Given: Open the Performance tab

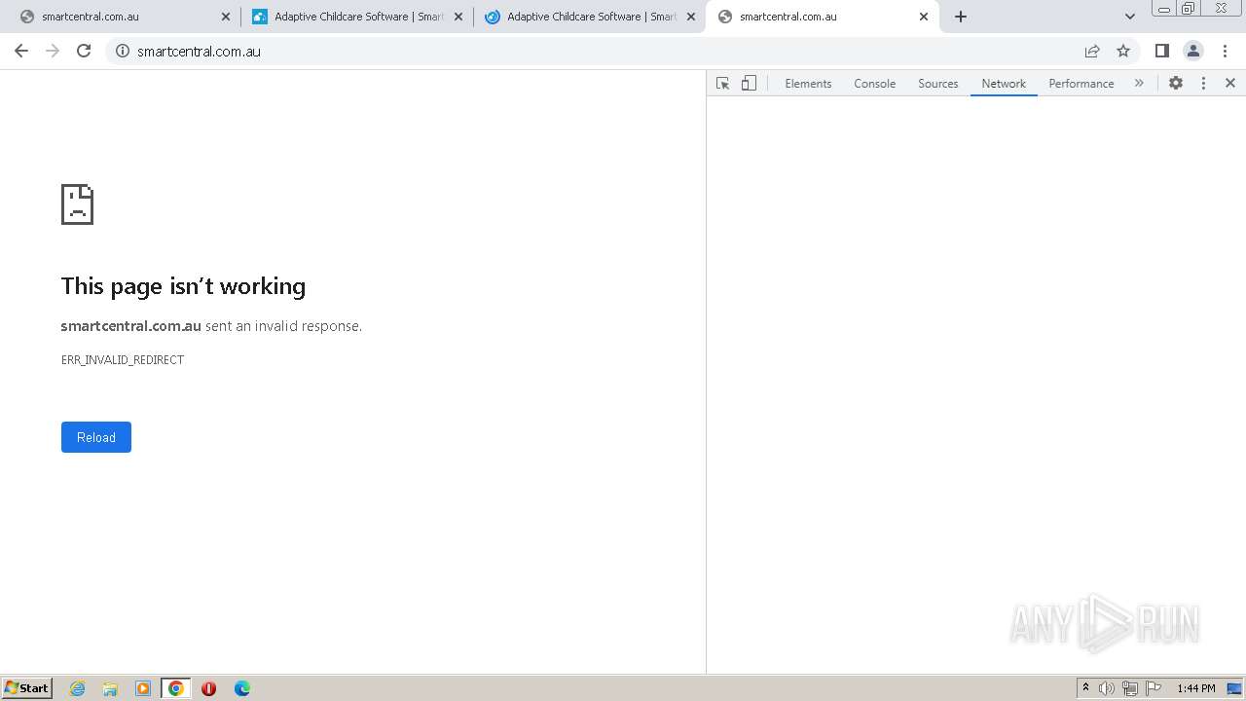Looking at the screenshot, I should [1081, 84].
